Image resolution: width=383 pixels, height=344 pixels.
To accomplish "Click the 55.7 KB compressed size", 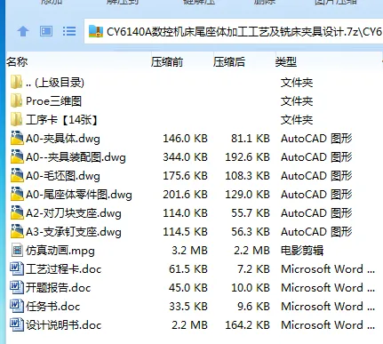I will (x=251, y=213).
